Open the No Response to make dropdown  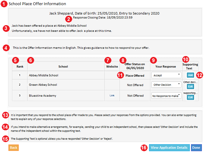pos(166,96)
